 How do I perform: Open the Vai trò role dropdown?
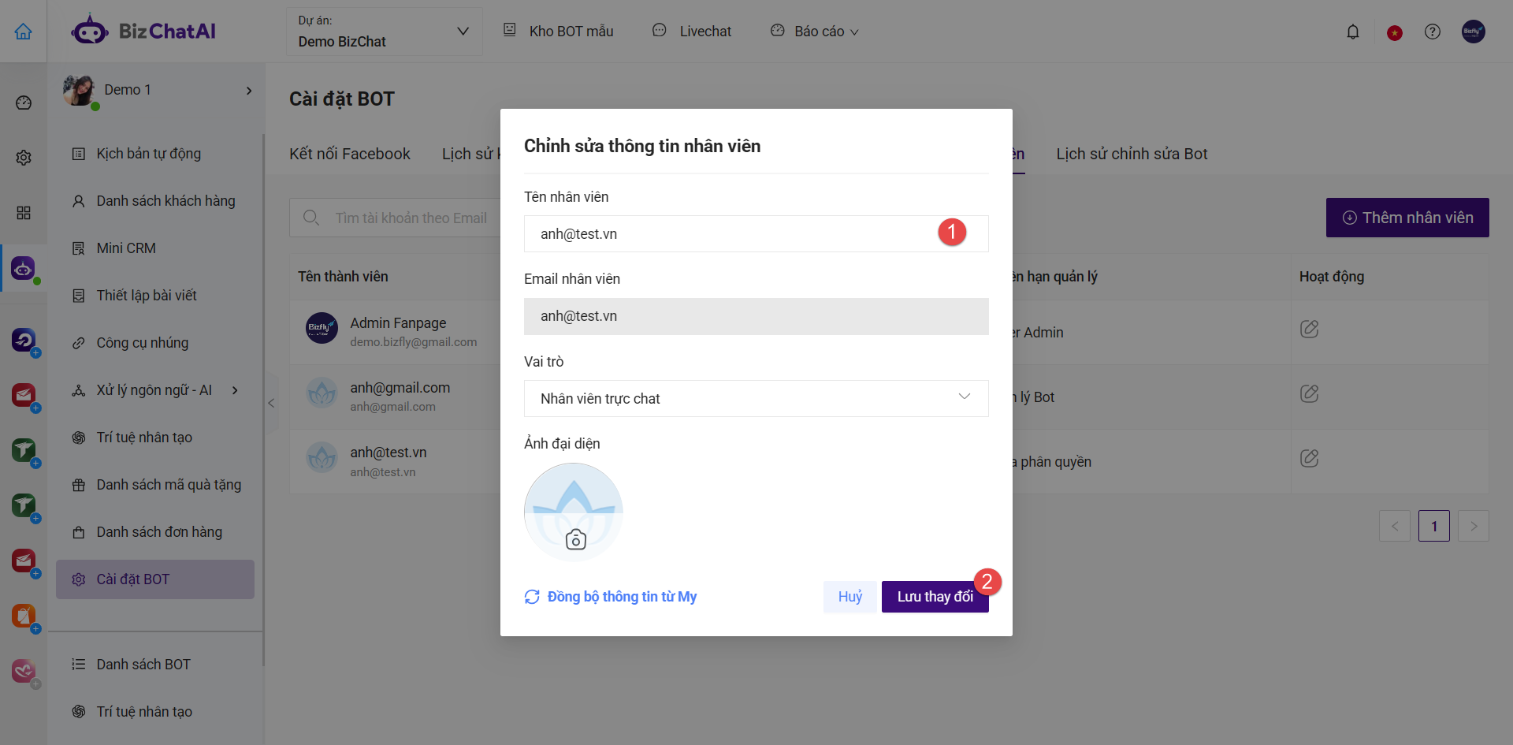click(x=756, y=398)
